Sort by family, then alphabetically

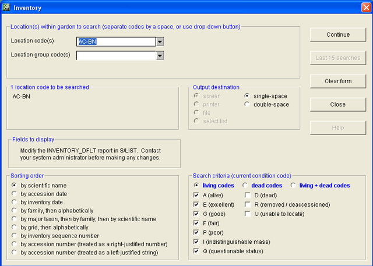(x=14, y=211)
